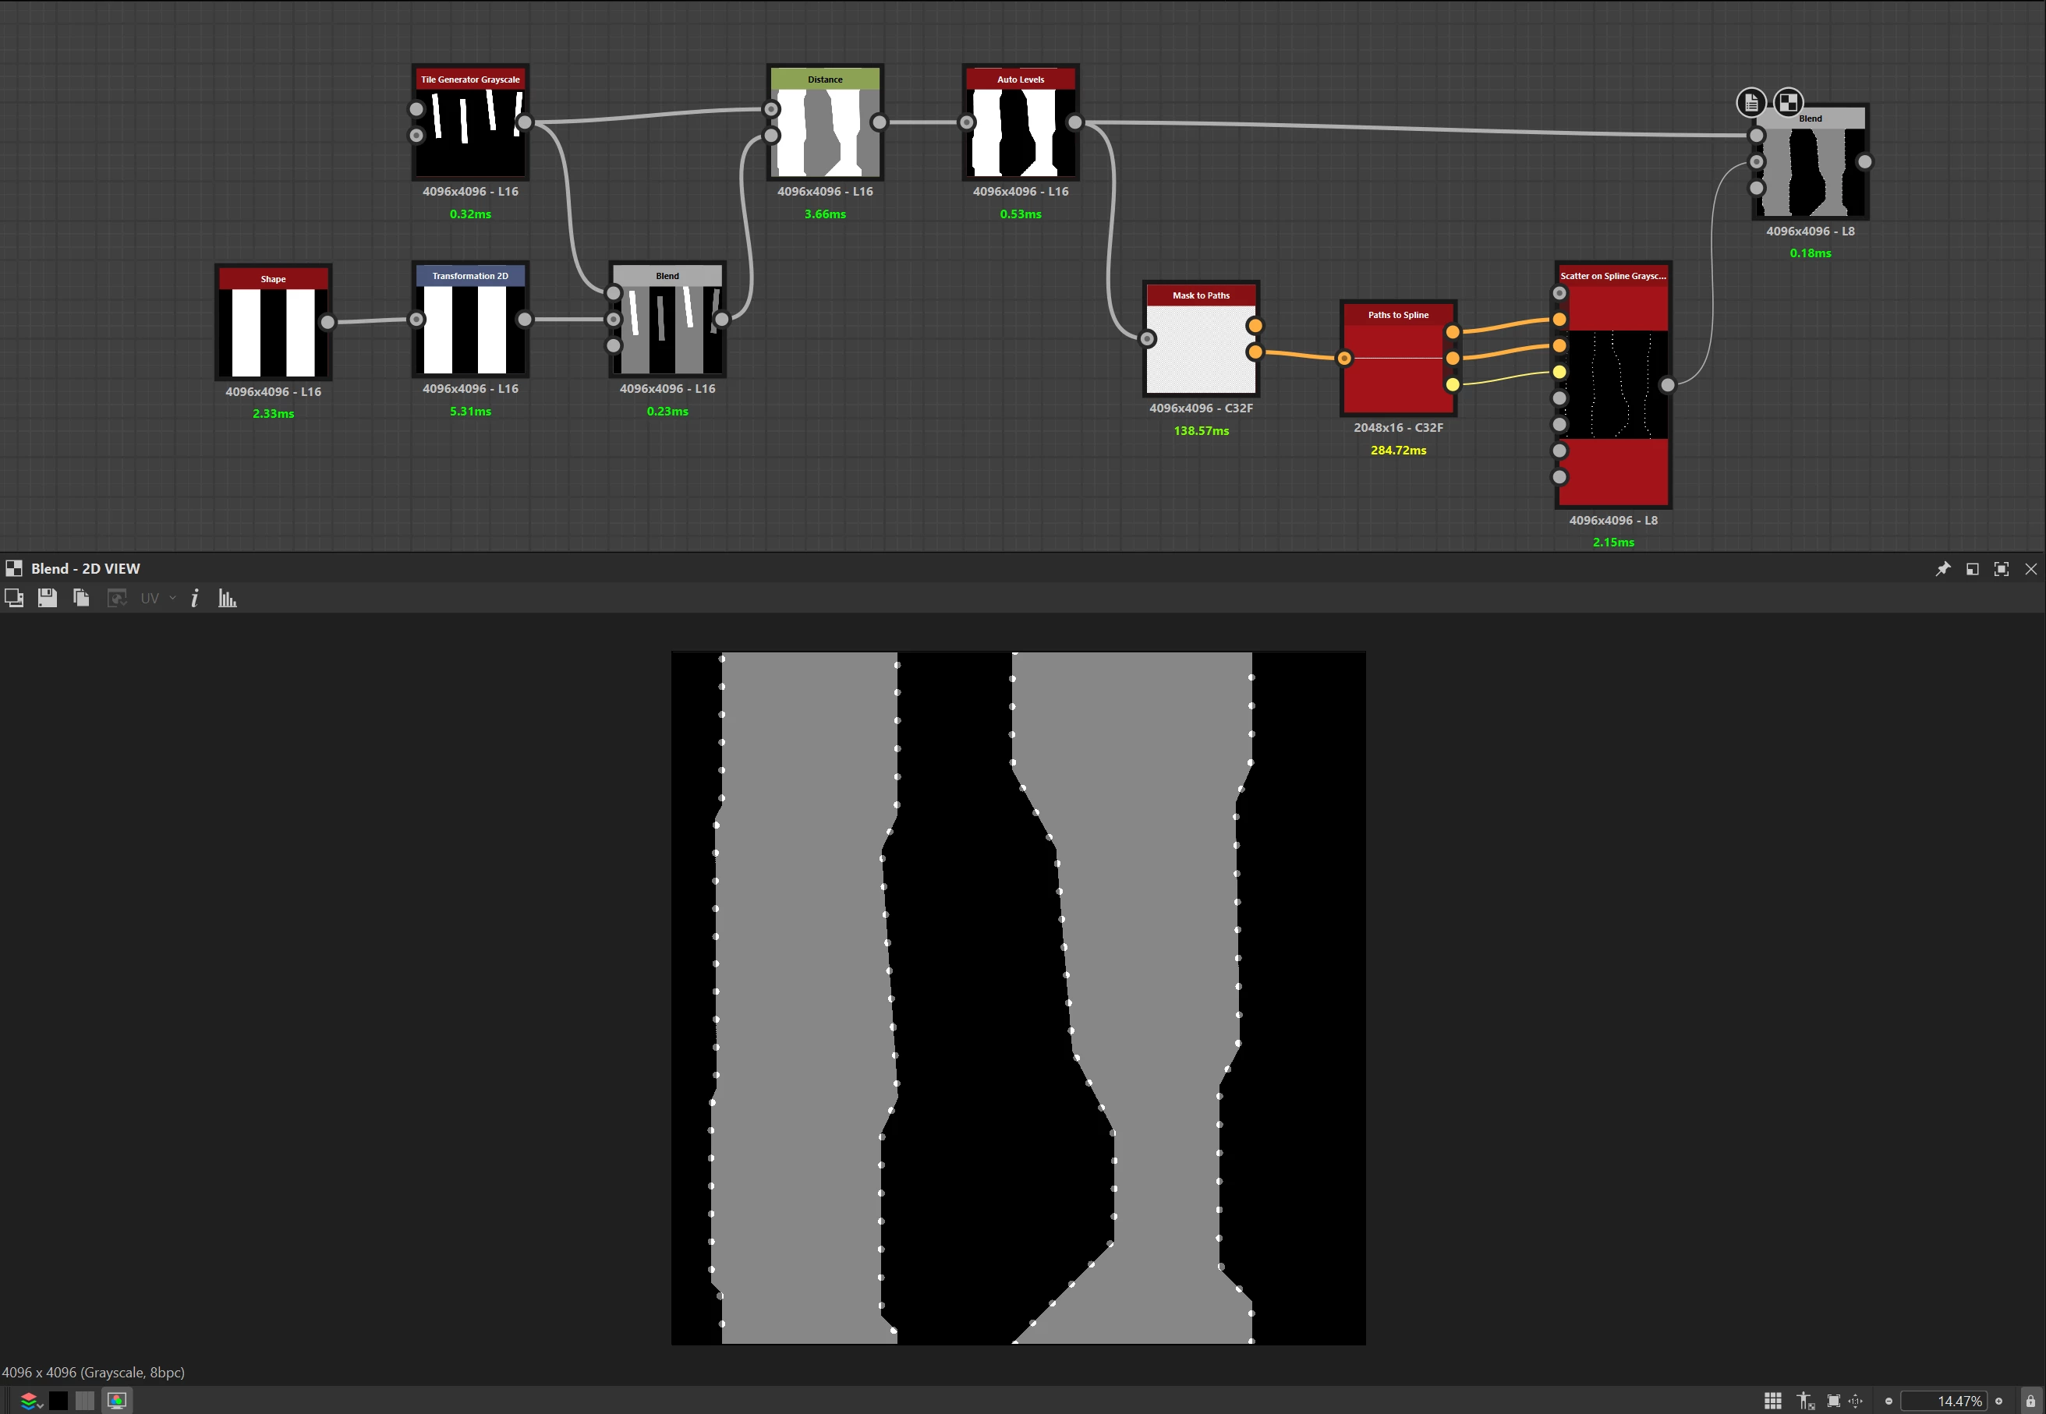Click the zoom in plus button
Viewport: 2046px width, 1414px height.
[x=1998, y=1401]
